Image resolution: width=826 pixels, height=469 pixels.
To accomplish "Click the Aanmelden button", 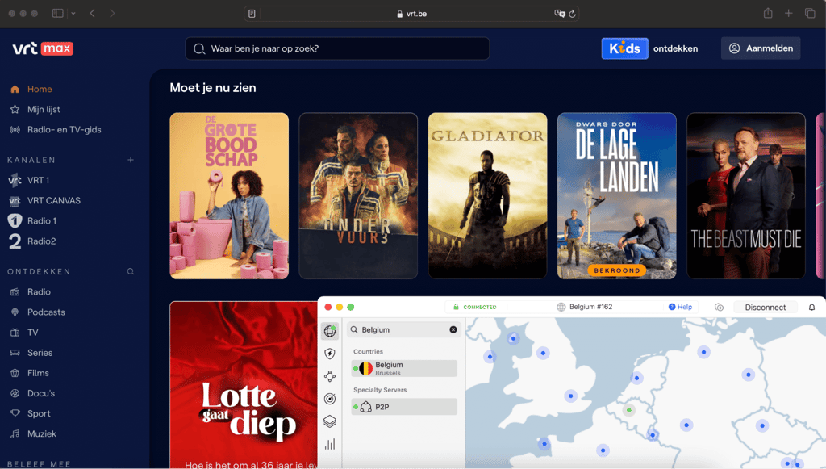I will point(761,48).
